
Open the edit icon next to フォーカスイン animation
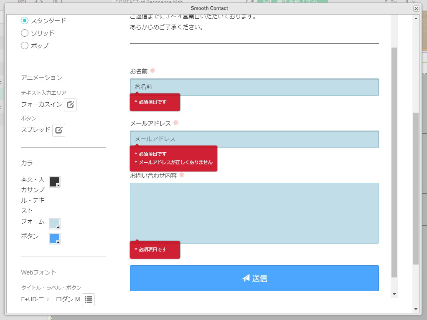click(70, 105)
